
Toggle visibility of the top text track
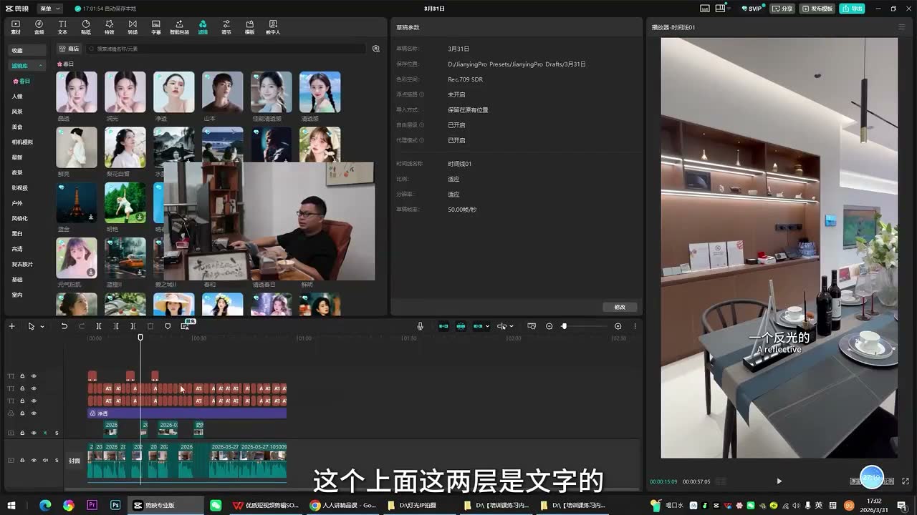pos(34,376)
